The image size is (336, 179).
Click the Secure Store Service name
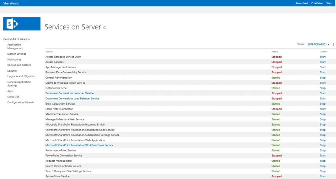coord(57,176)
